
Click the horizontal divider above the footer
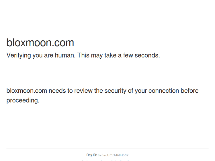click(107, 148)
